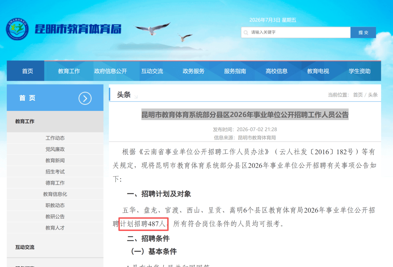Expand the 教育工作 sidebar section header

coord(55,121)
